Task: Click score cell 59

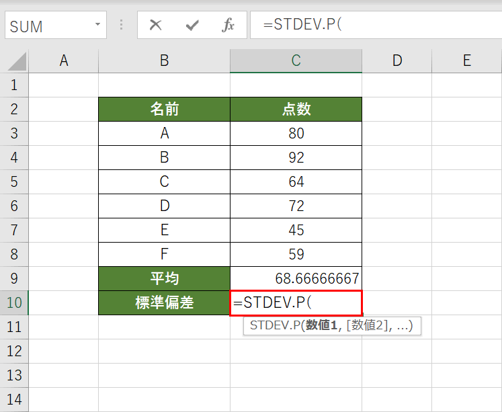Action: (x=296, y=255)
